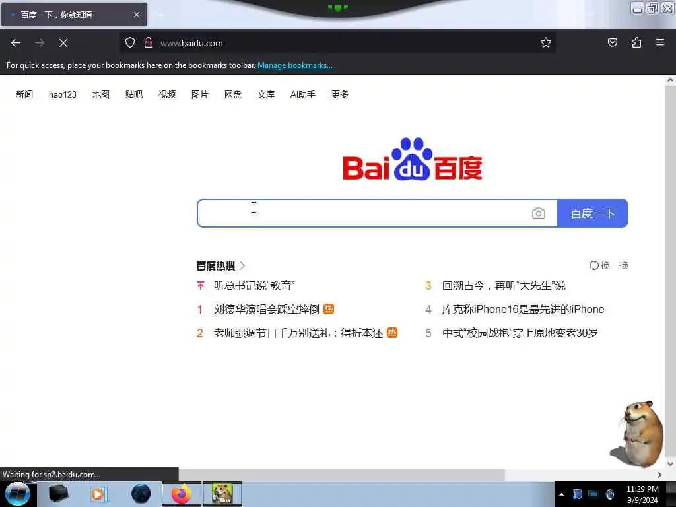Screen dimensions: 676x507
Task: Open the black folder taskbar icon
Action: pos(58,494)
